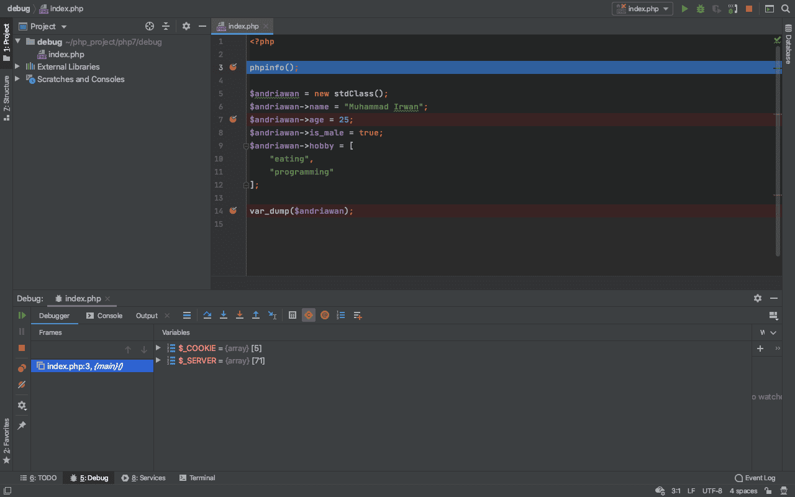Open the index.php run configuration dropdown

click(x=642, y=9)
